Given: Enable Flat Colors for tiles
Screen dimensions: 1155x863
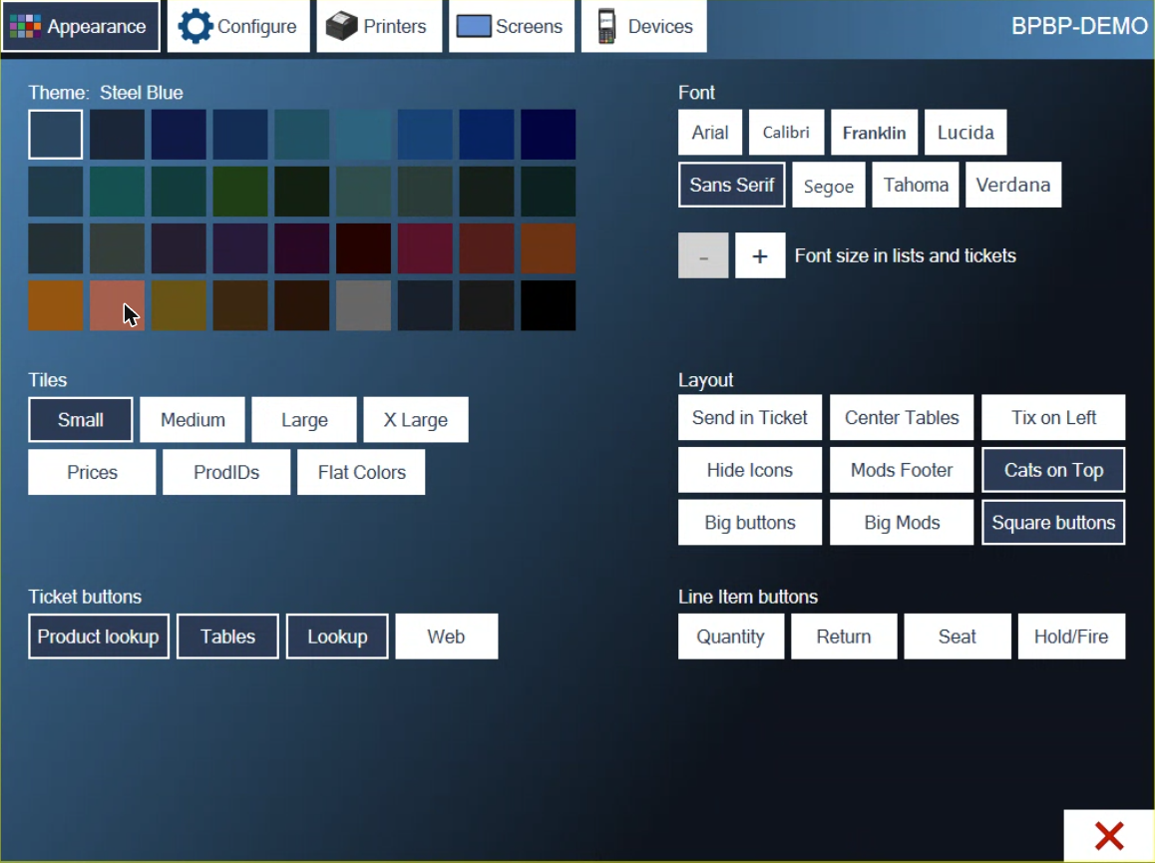Looking at the screenshot, I should coord(361,472).
